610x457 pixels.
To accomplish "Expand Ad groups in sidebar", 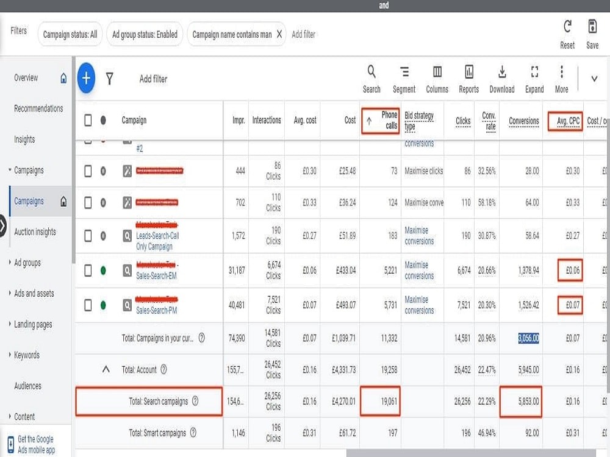I will click(10, 262).
